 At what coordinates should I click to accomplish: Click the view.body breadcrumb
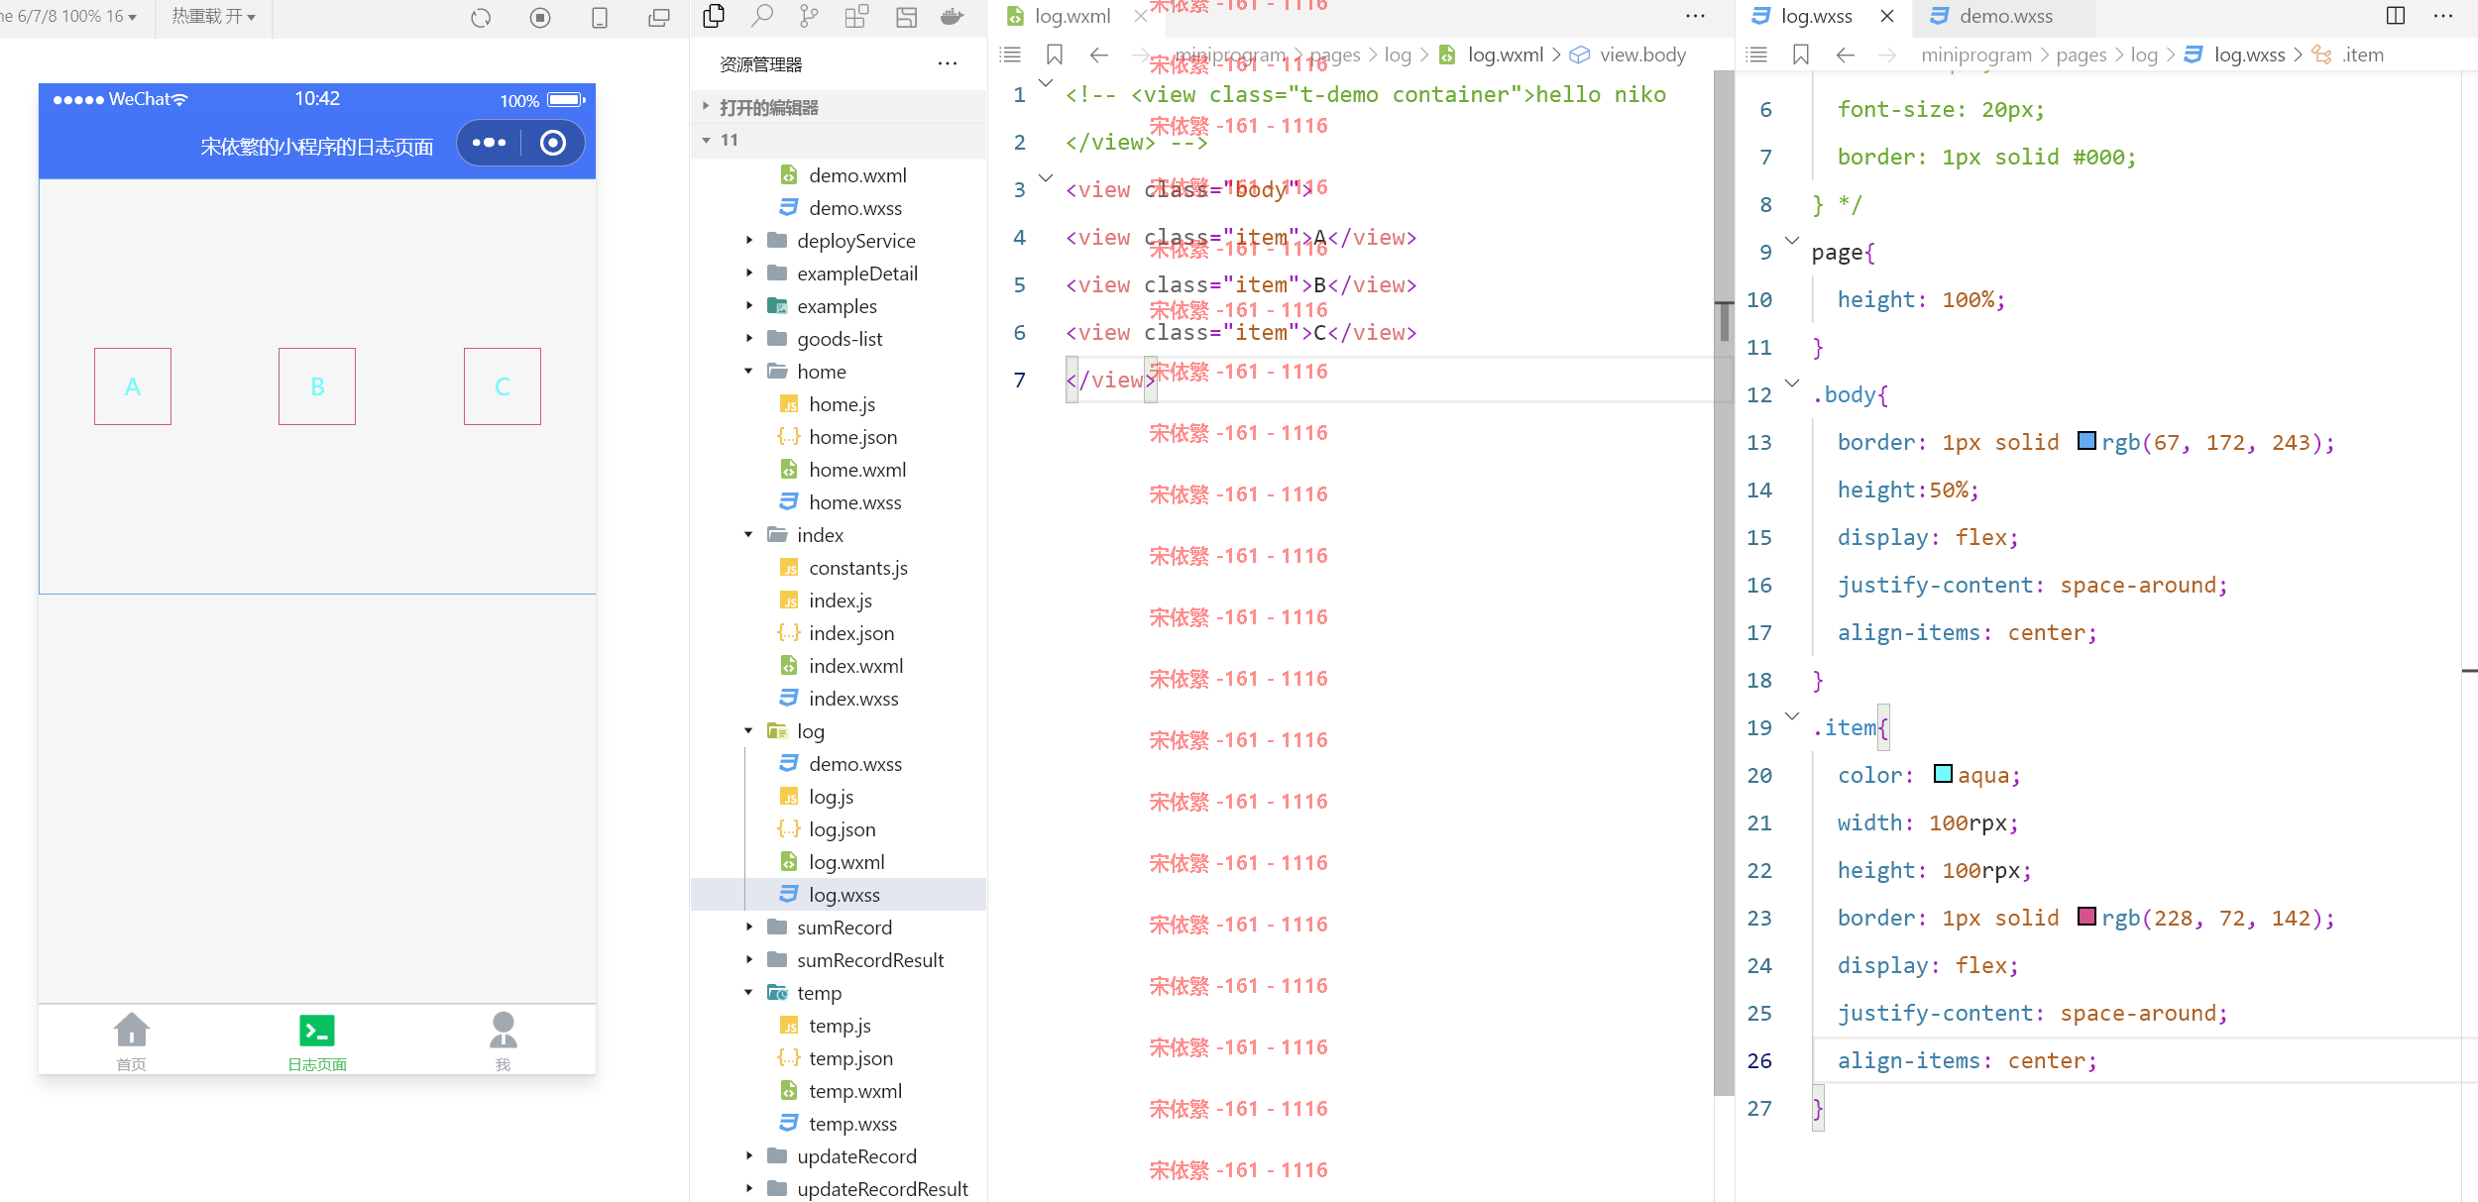pyautogui.click(x=1641, y=55)
